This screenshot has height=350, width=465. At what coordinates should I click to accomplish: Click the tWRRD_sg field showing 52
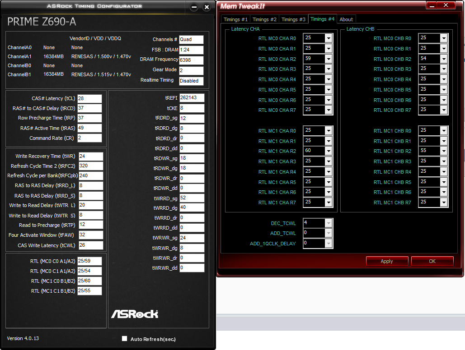tap(192, 198)
